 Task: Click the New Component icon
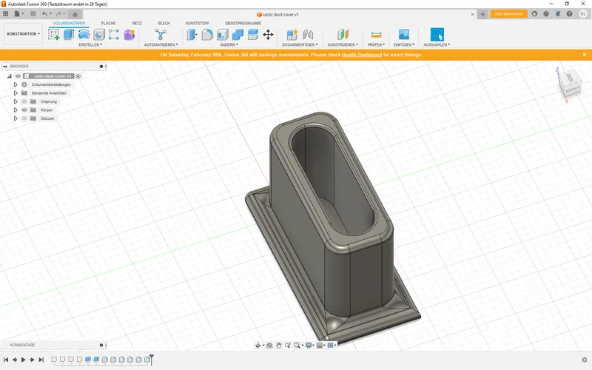click(x=292, y=35)
